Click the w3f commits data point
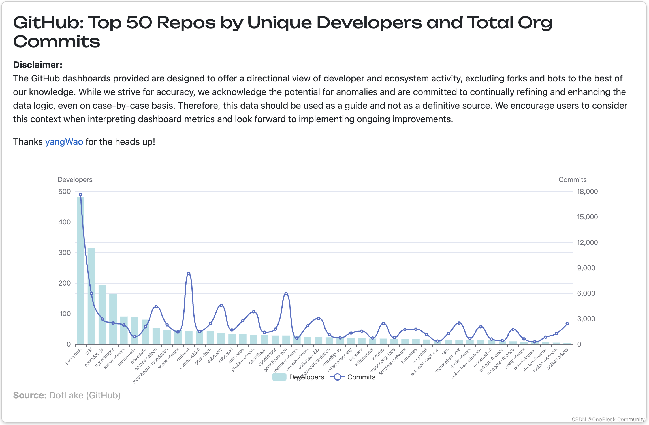649x425 pixels. pyautogui.click(x=91, y=294)
